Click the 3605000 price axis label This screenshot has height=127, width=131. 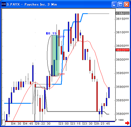[122, 46]
